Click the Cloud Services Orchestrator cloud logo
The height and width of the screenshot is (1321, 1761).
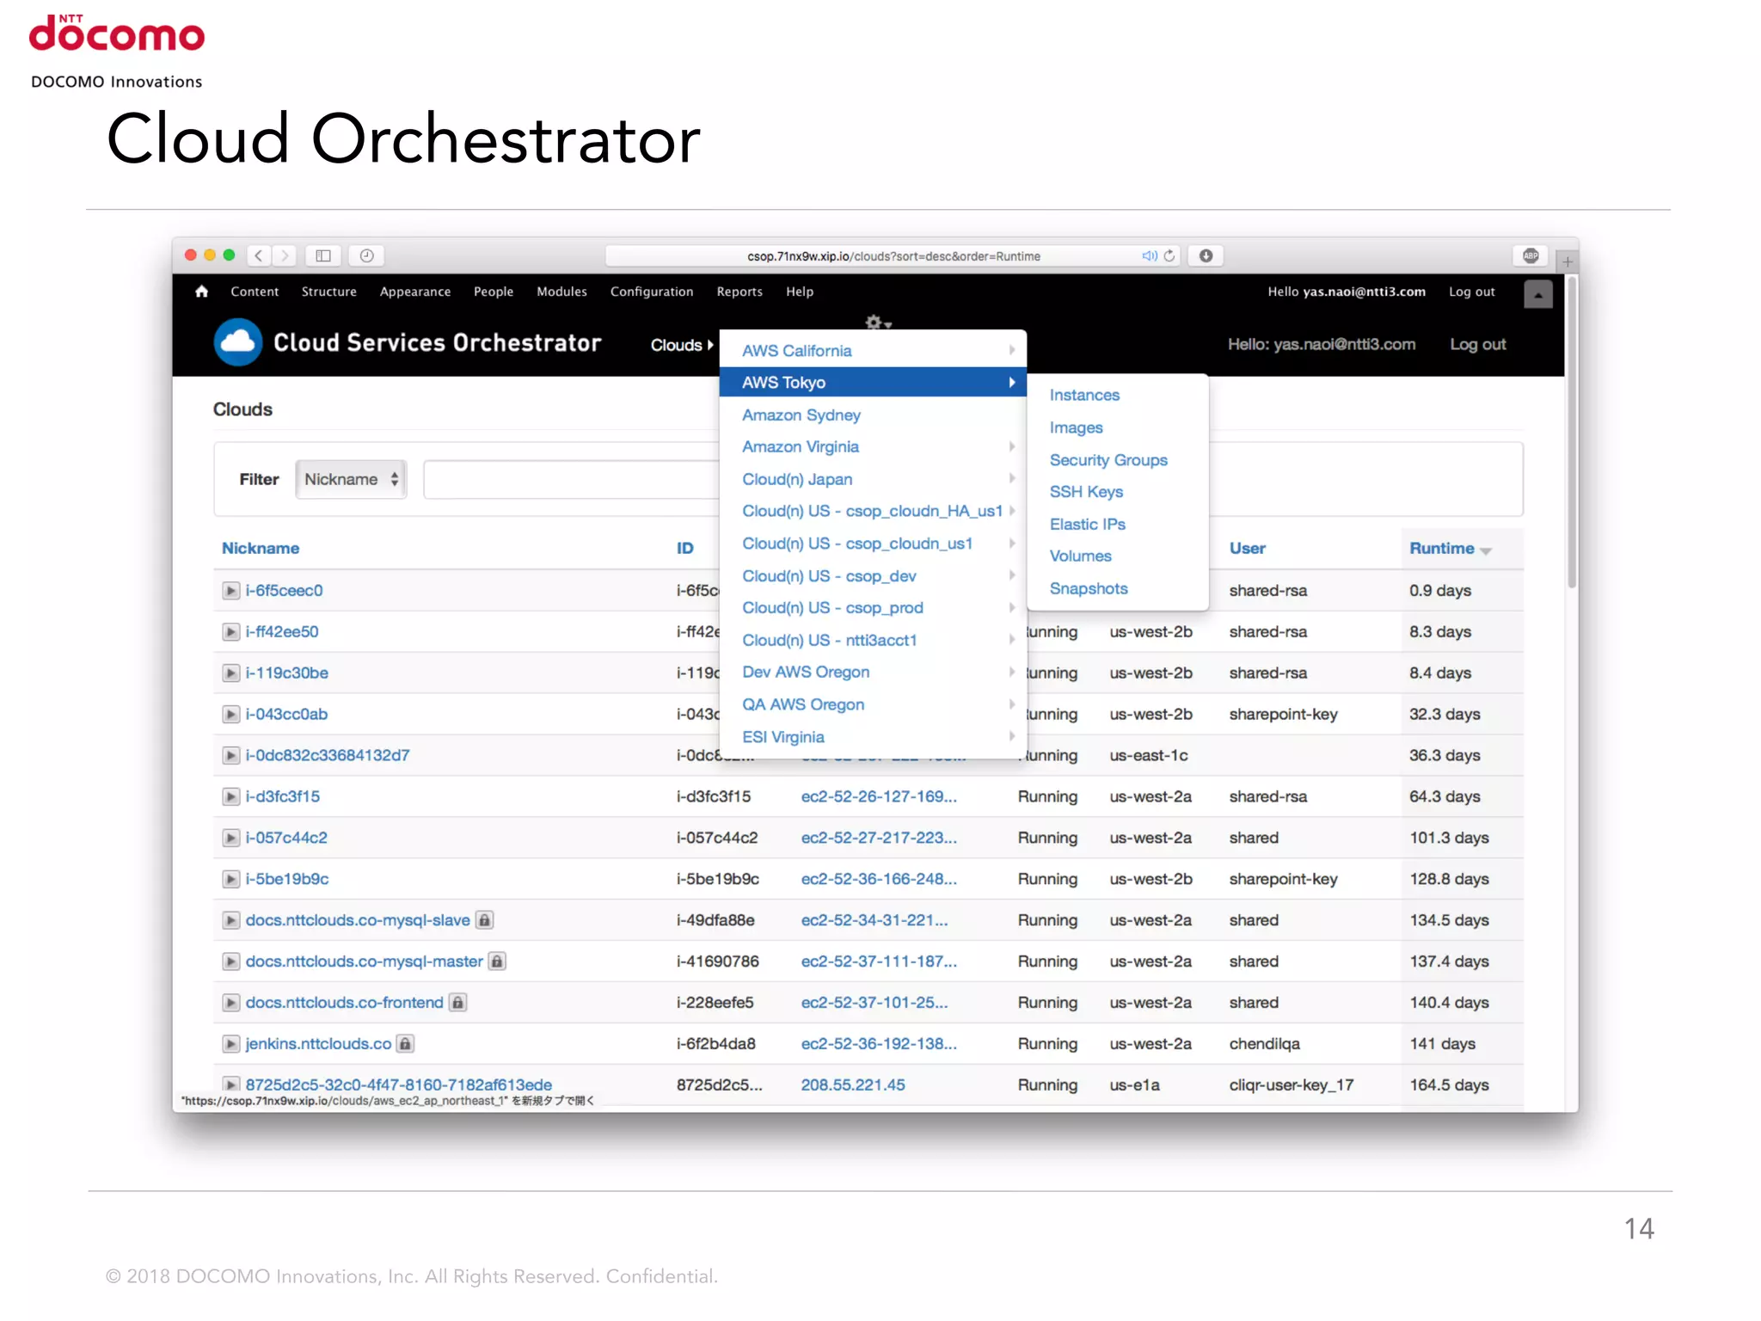[x=237, y=342]
